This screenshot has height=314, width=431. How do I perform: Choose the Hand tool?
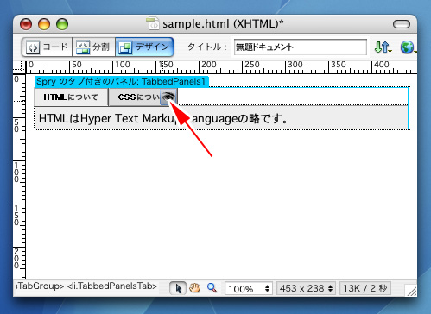tap(195, 288)
